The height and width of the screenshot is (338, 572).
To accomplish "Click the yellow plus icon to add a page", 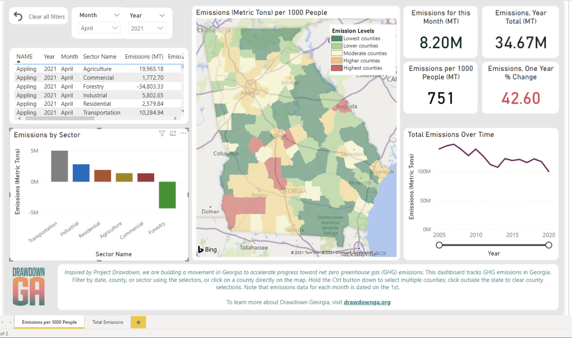I will [138, 322].
